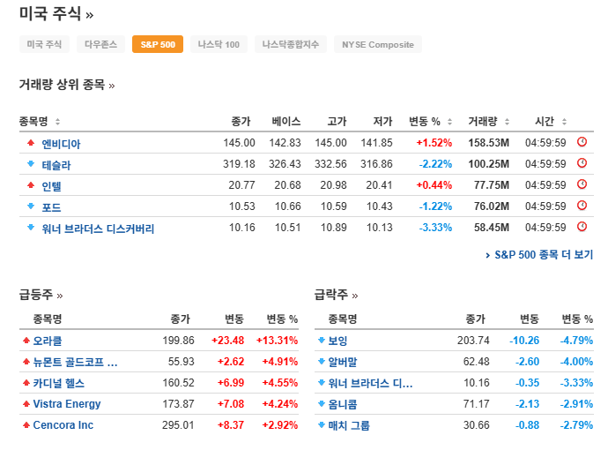Click 엔비디아 volume value 158.53M
Image resolution: width=608 pixels, height=450 pixels.
488,143
